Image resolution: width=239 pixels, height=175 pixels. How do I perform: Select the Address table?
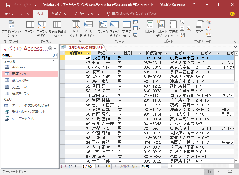(30, 67)
